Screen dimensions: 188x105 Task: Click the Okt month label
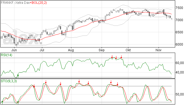coord(128,50)
